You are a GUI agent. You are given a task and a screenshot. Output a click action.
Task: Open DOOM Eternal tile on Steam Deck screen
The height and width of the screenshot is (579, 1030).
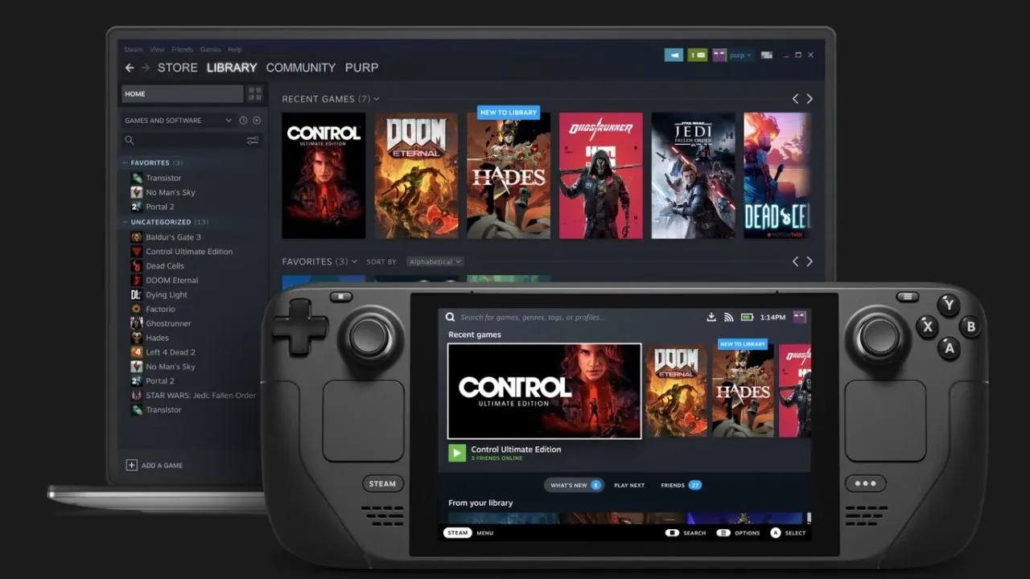[x=677, y=391]
